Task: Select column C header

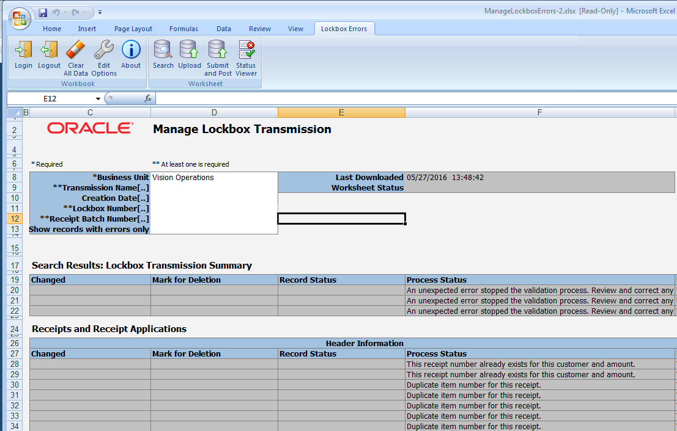Action: pos(90,112)
